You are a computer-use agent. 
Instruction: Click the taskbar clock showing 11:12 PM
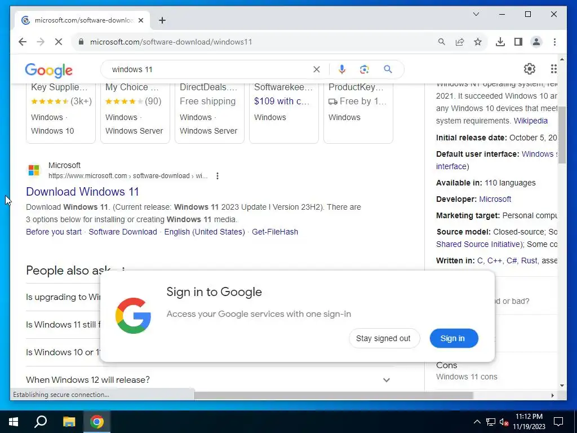[529, 422]
